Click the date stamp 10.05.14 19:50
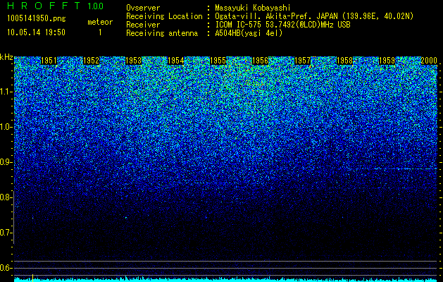Screen dimensions: 443x282 (x=36, y=32)
